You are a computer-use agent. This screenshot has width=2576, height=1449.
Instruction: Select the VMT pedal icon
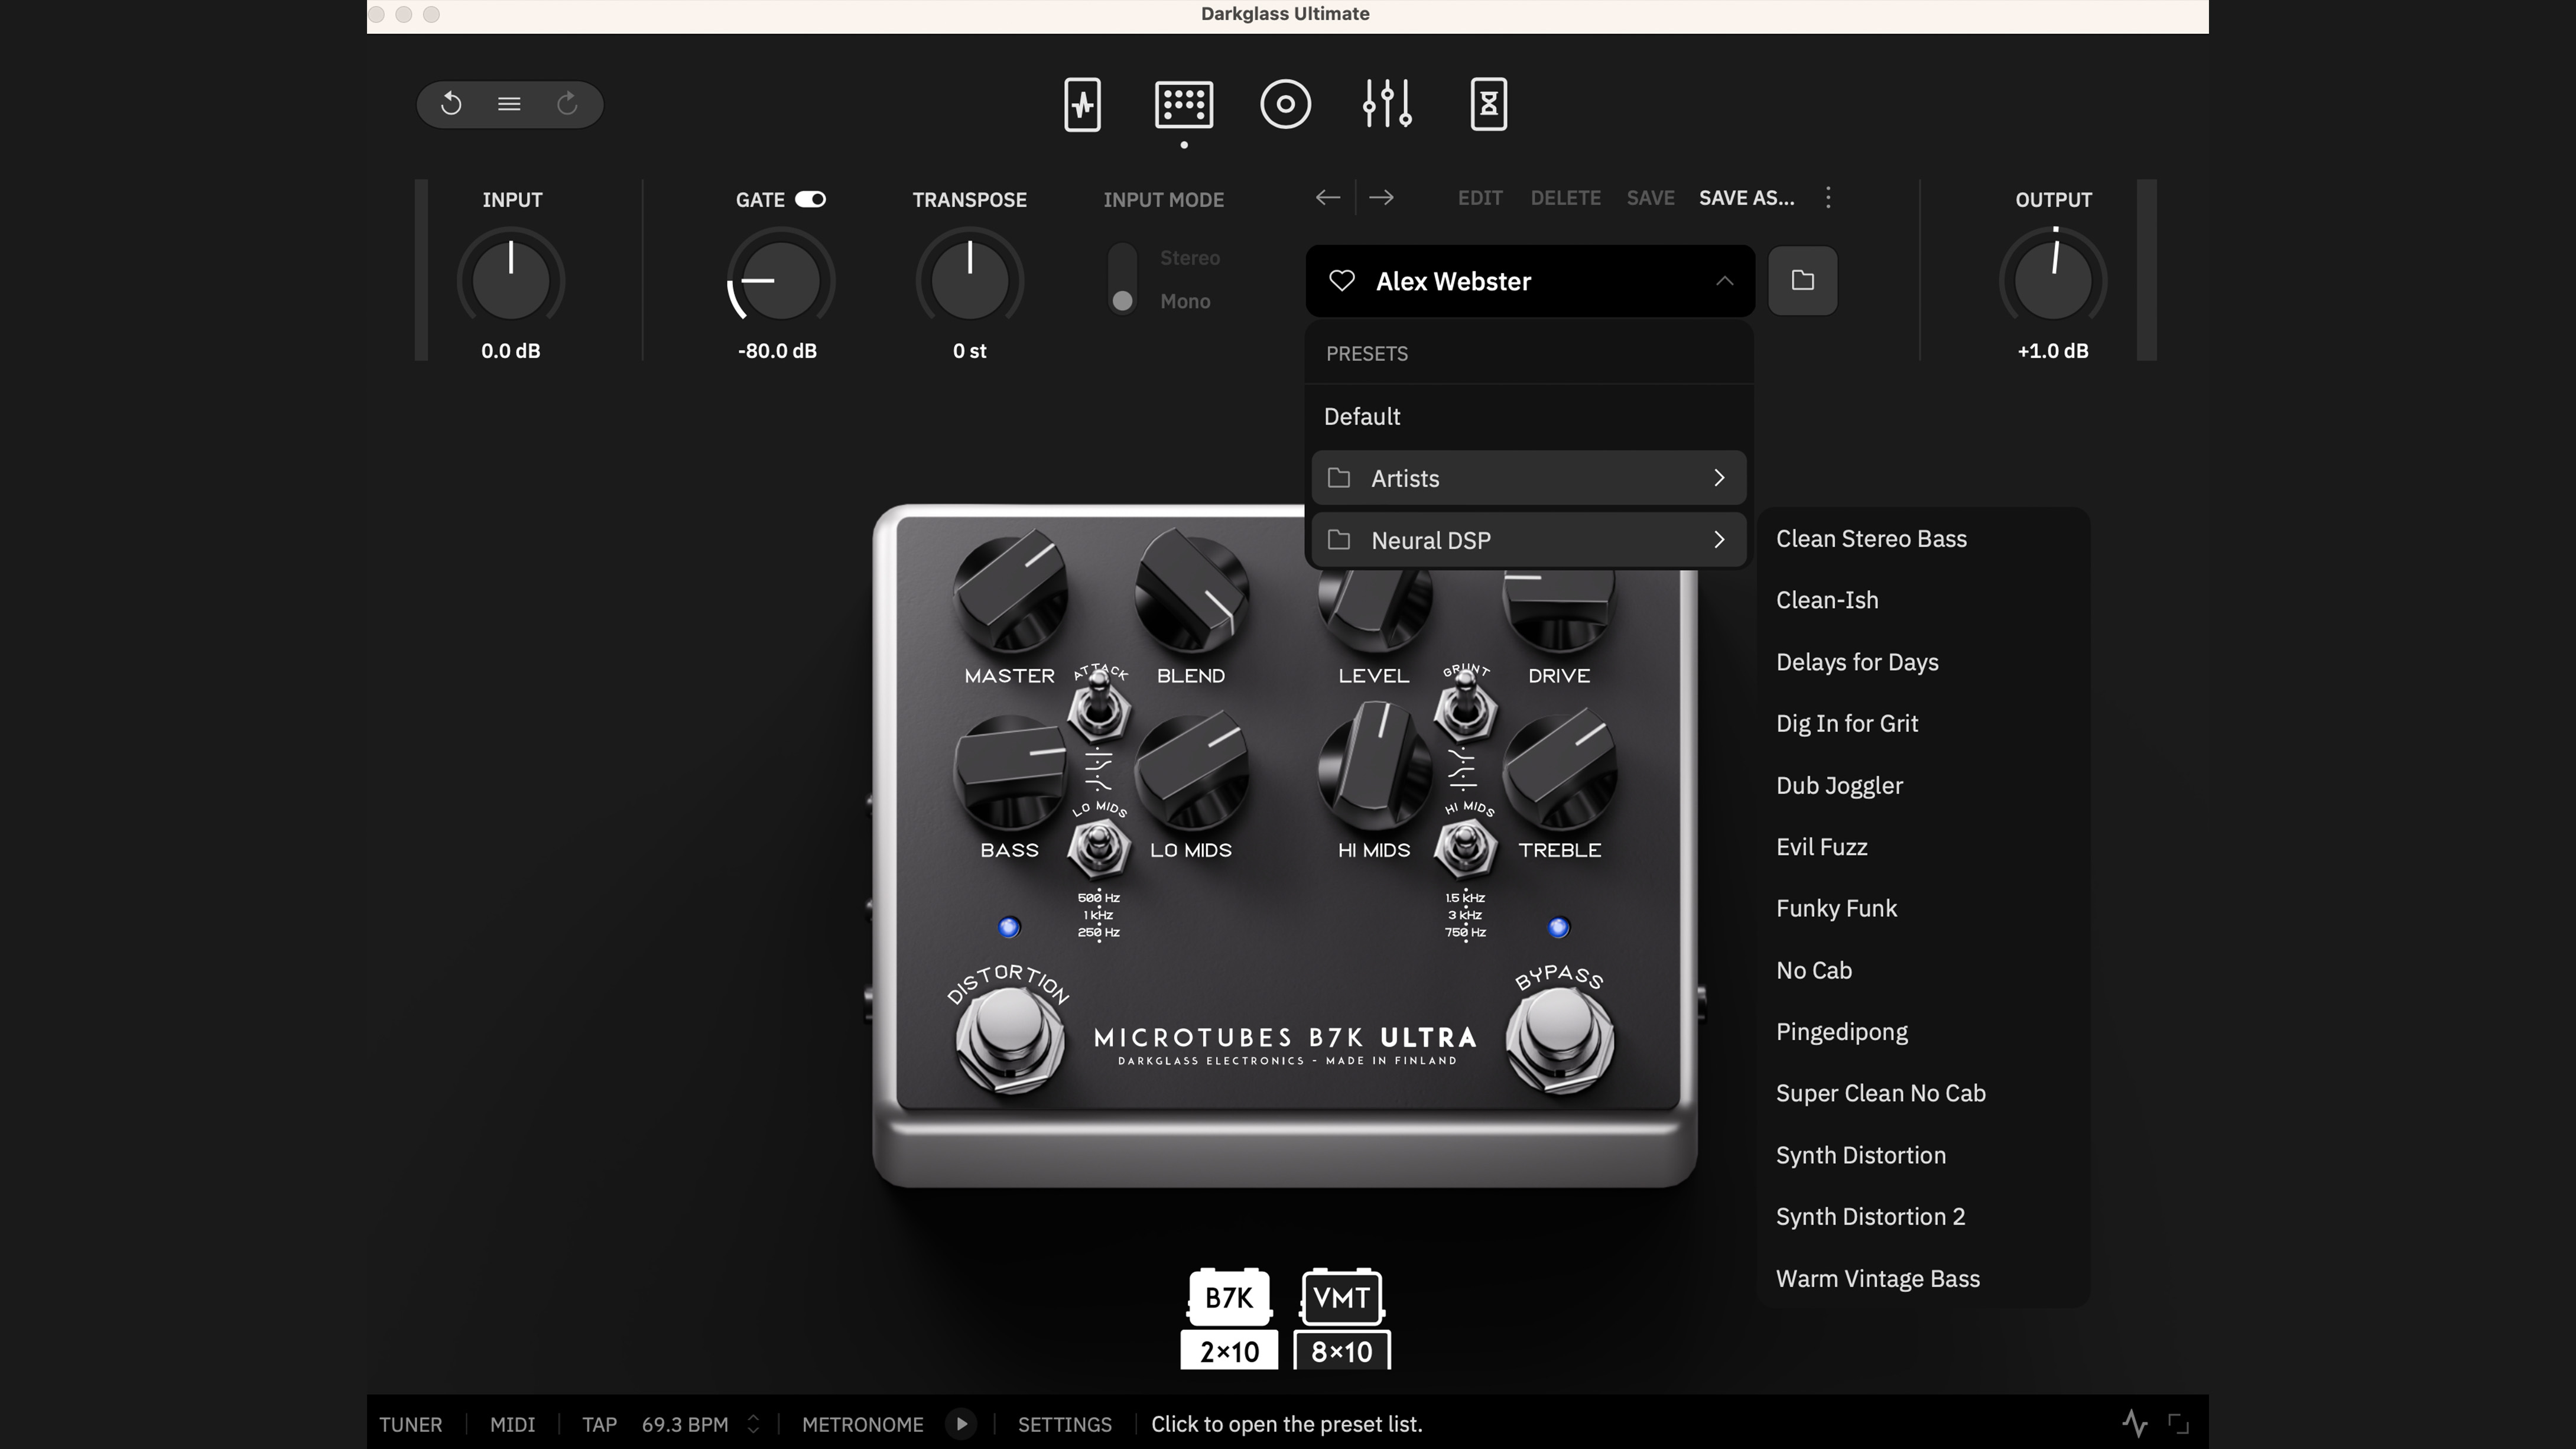(1341, 1298)
